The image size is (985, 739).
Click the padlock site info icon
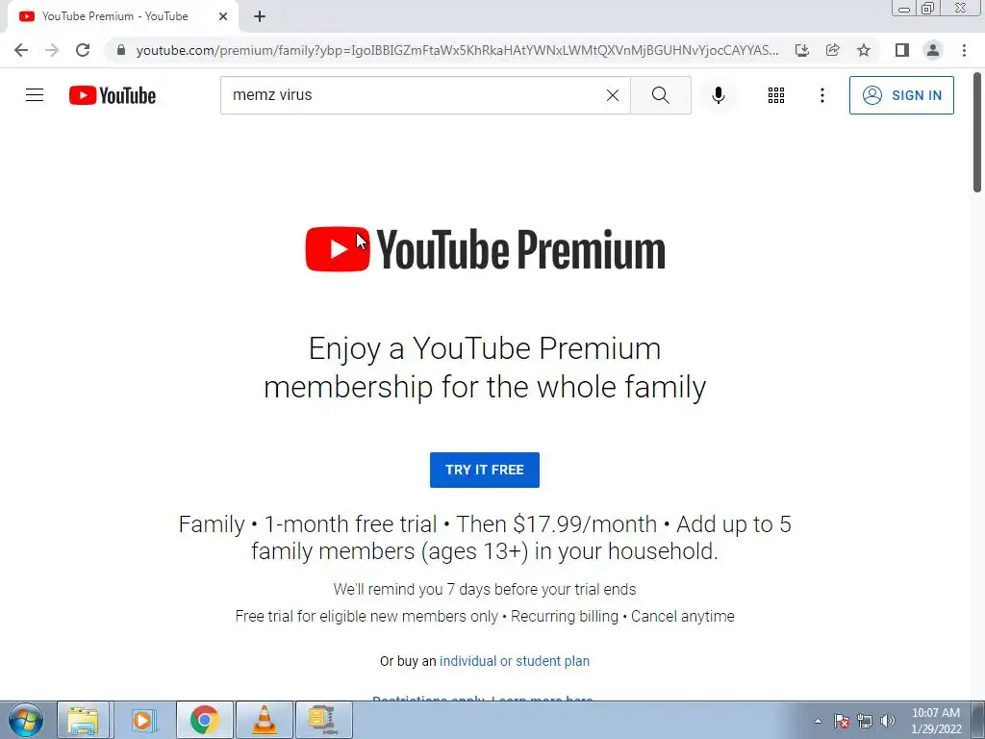tap(120, 50)
